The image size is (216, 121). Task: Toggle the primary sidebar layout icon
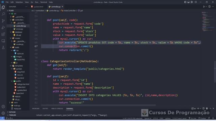[x=185, y=2]
